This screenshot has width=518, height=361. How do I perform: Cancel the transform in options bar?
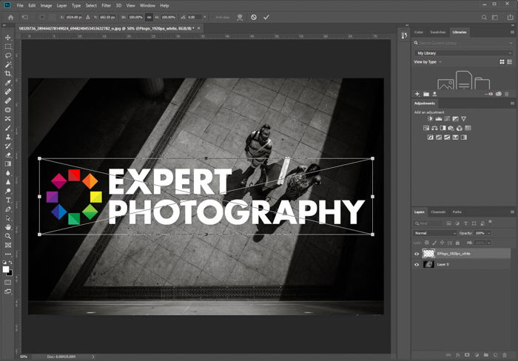tap(253, 16)
